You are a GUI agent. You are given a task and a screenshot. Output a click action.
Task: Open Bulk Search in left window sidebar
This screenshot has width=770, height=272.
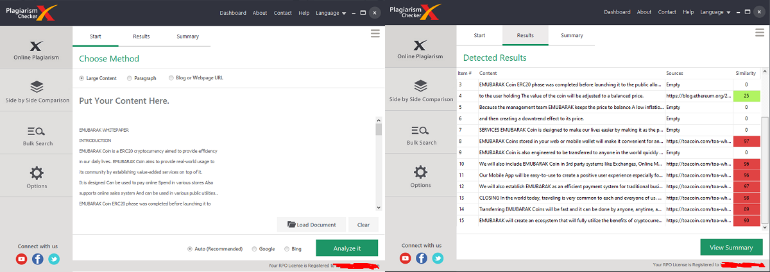click(36, 135)
